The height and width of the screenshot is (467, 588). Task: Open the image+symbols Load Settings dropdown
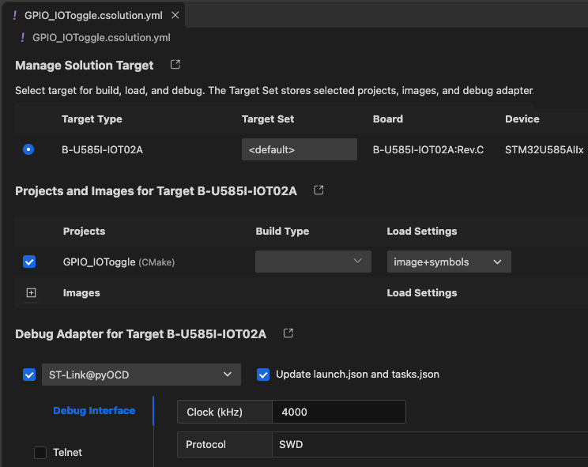tap(449, 262)
